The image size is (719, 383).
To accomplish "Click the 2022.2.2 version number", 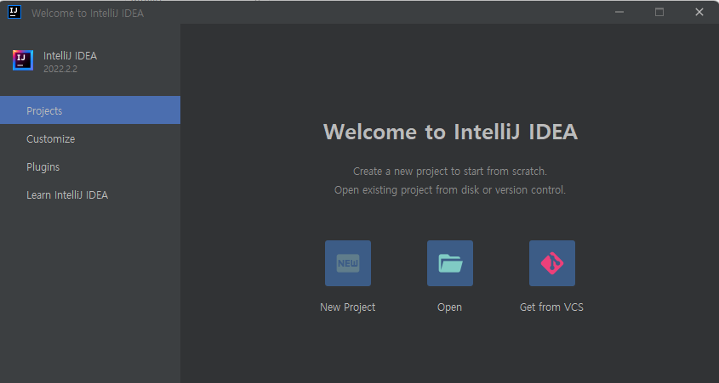I will tap(60, 69).
